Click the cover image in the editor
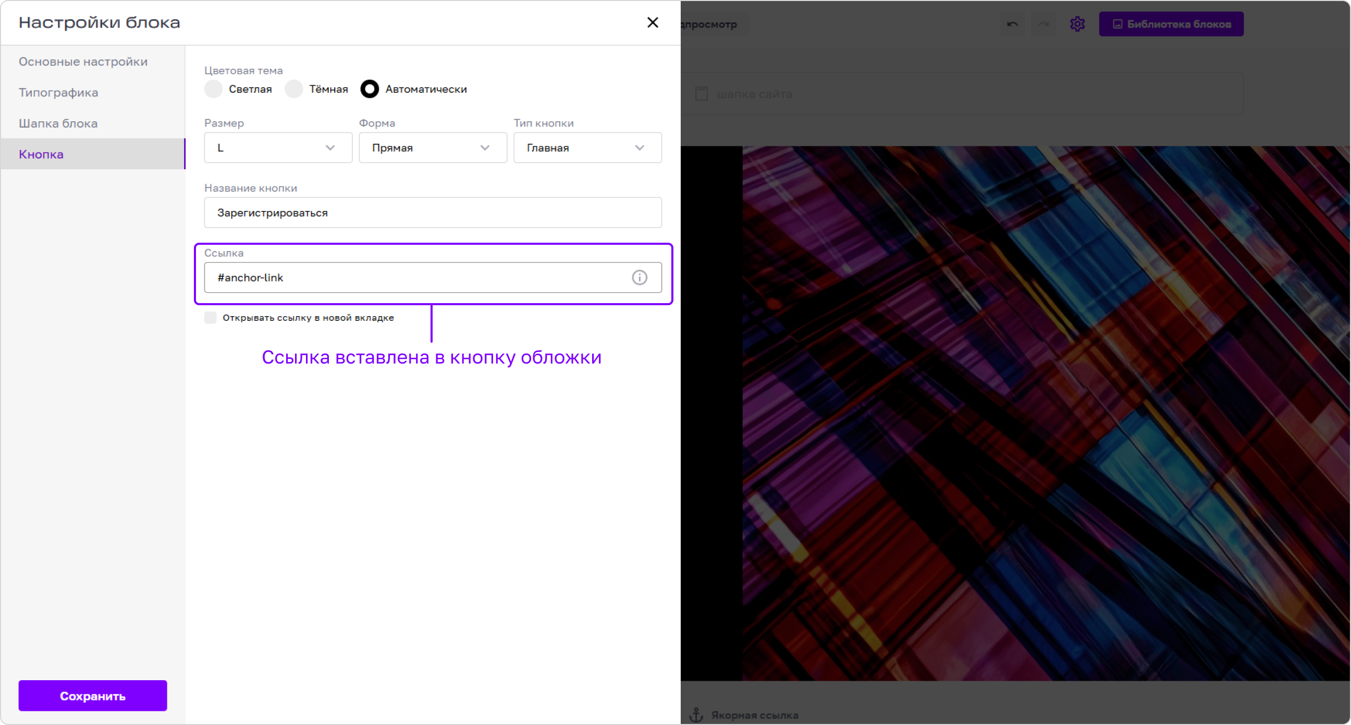This screenshot has width=1351, height=725. tap(1046, 413)
